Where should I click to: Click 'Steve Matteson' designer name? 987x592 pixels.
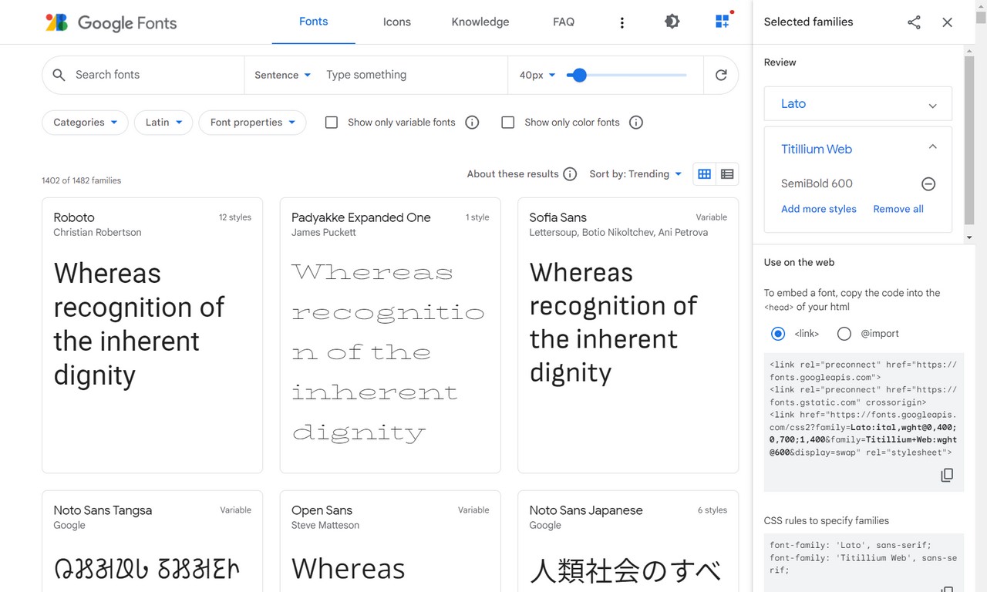[325, 525]
